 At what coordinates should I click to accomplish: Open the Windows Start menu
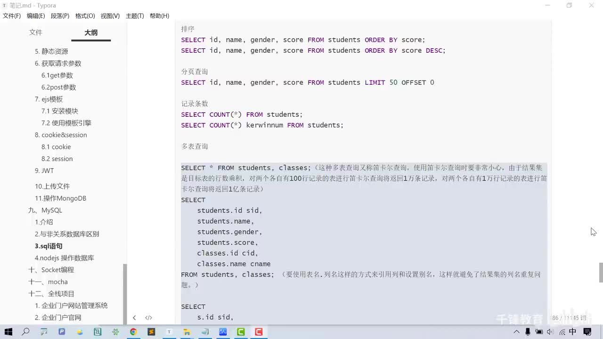8,332
